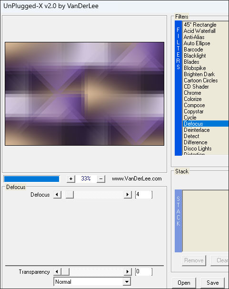Viewport: 229px width, 289px height.
Task: Click the Transparency slider thumb
Action: pos(65,272)
